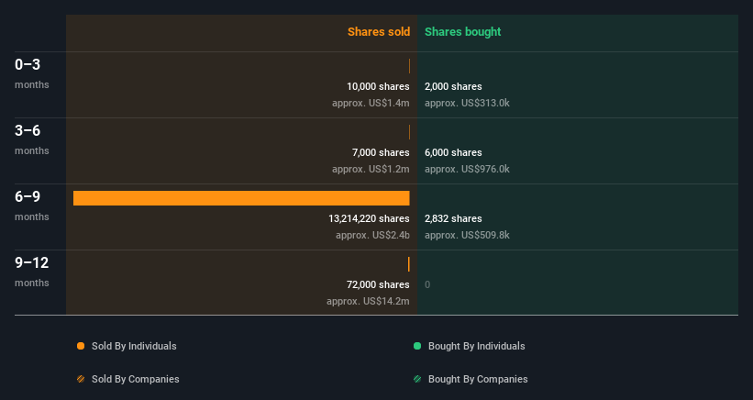Click the 10,000 shares sold value

click(x=378, y=86)
